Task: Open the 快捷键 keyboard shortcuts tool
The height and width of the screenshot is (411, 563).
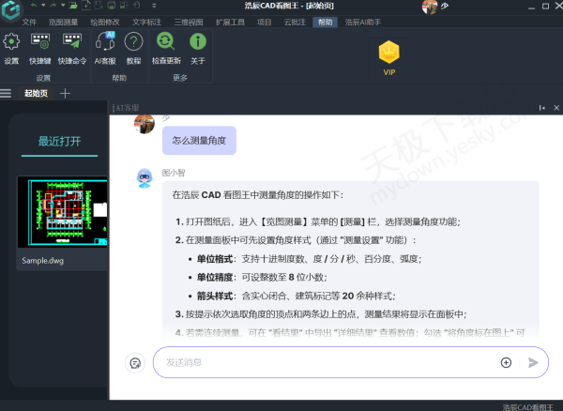Action: point(39,43)
